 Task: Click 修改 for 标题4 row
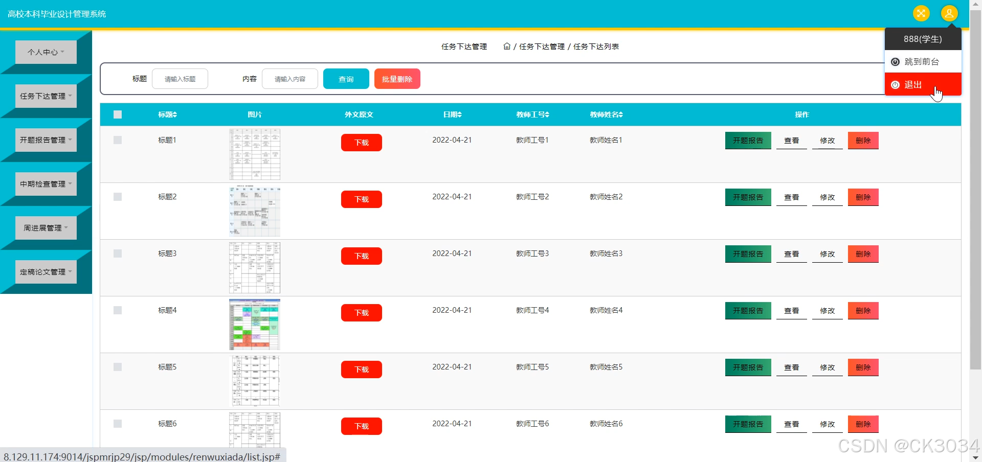[x=828, y=311]
